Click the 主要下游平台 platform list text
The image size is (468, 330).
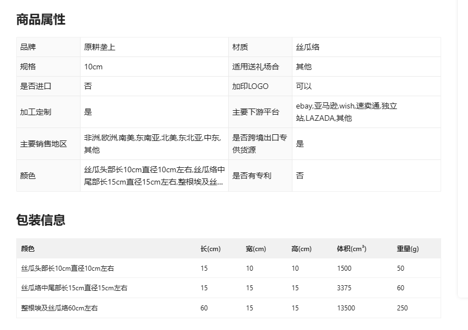pos(347,112)
